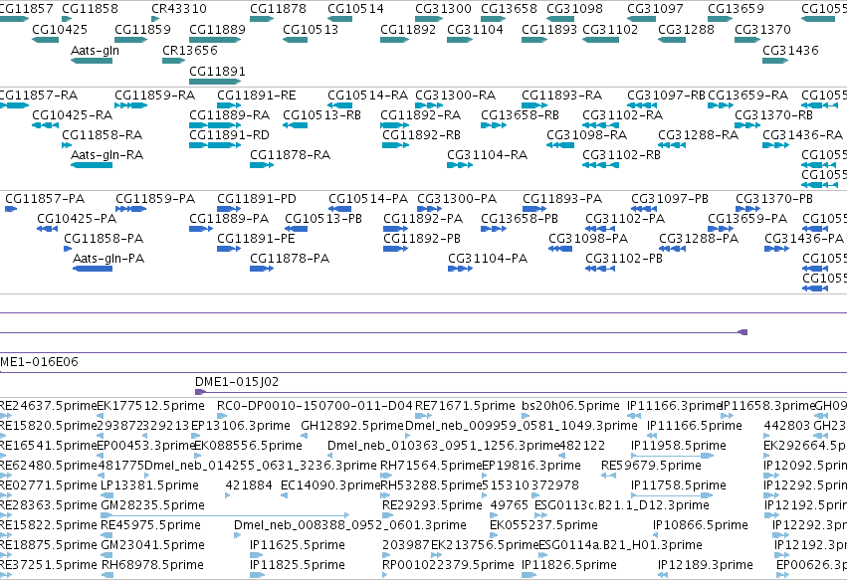
Task: Click the CG31097 gene label
Action: [x=655, y=9]
